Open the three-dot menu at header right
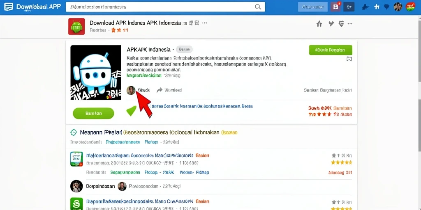The width and height of the screenshot is (421, 210). 350,23
